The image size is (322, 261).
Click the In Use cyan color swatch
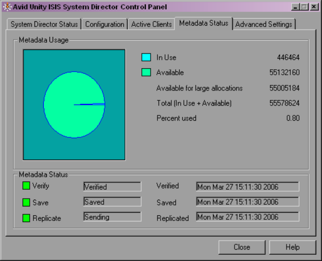click(x=146, y=57)
